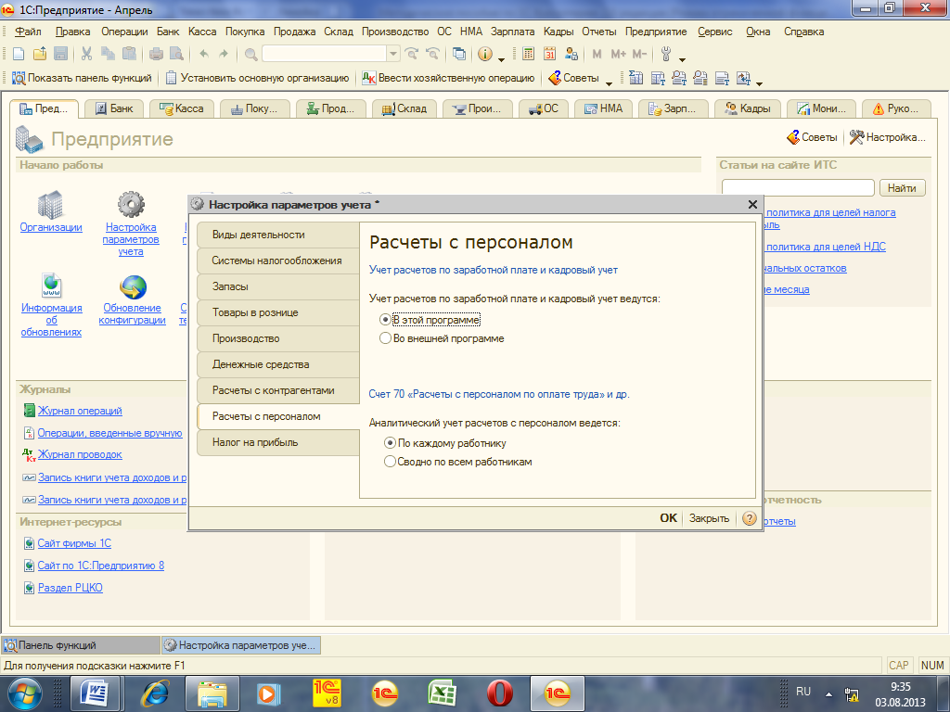Click the RU language indicator in tray
The image size is (950, 712).
(x=803, y=691)
